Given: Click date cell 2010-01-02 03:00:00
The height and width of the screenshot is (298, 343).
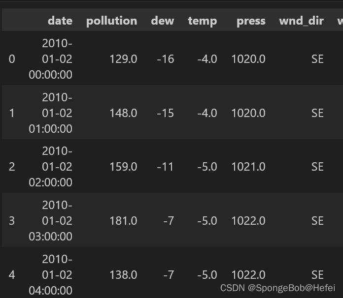Looking at the screenshot, I should tap(51, 221).
